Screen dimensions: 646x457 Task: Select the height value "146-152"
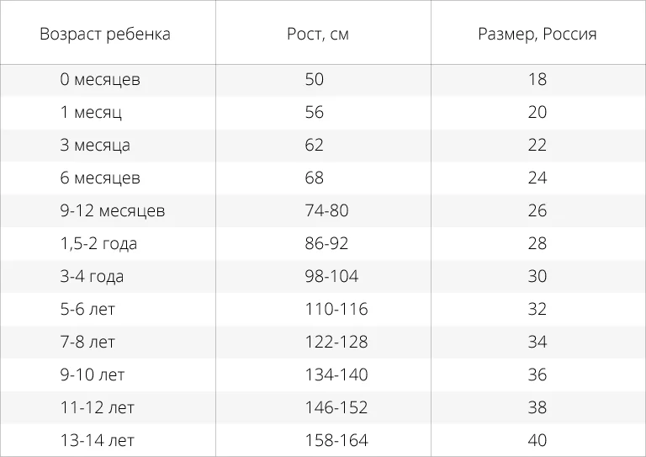[336, 408]
